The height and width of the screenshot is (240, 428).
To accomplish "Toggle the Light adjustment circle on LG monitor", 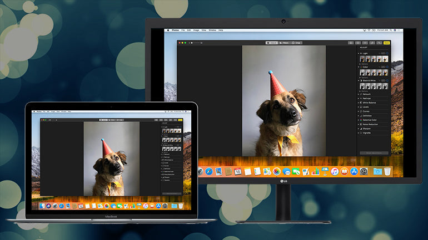I will click(x=387, y=53).
